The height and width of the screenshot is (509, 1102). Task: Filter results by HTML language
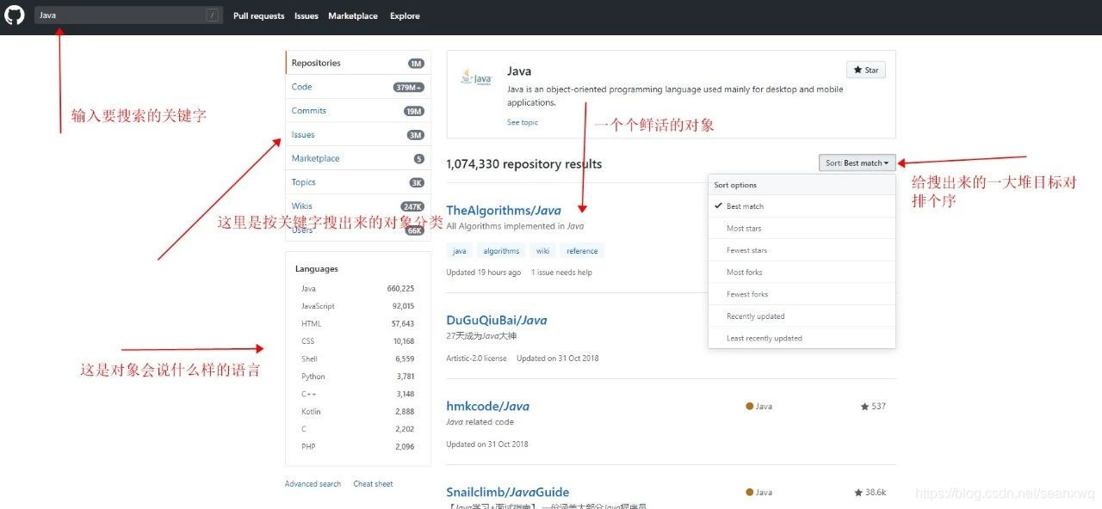coord(357,324)
